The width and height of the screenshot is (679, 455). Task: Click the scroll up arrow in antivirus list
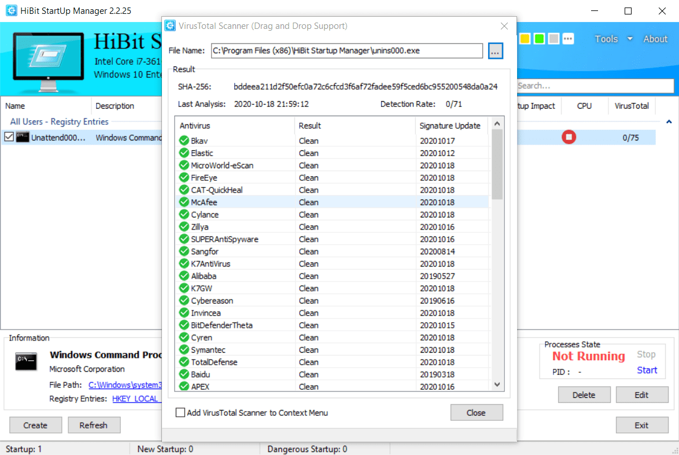coord(497,124)
